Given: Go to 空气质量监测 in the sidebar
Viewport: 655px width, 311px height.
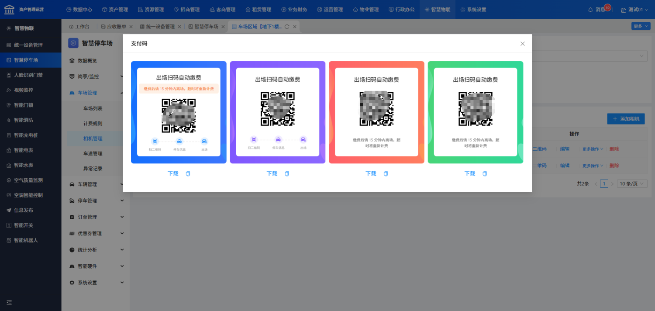Looking at the screenshot, I should [x=31, y=180].
